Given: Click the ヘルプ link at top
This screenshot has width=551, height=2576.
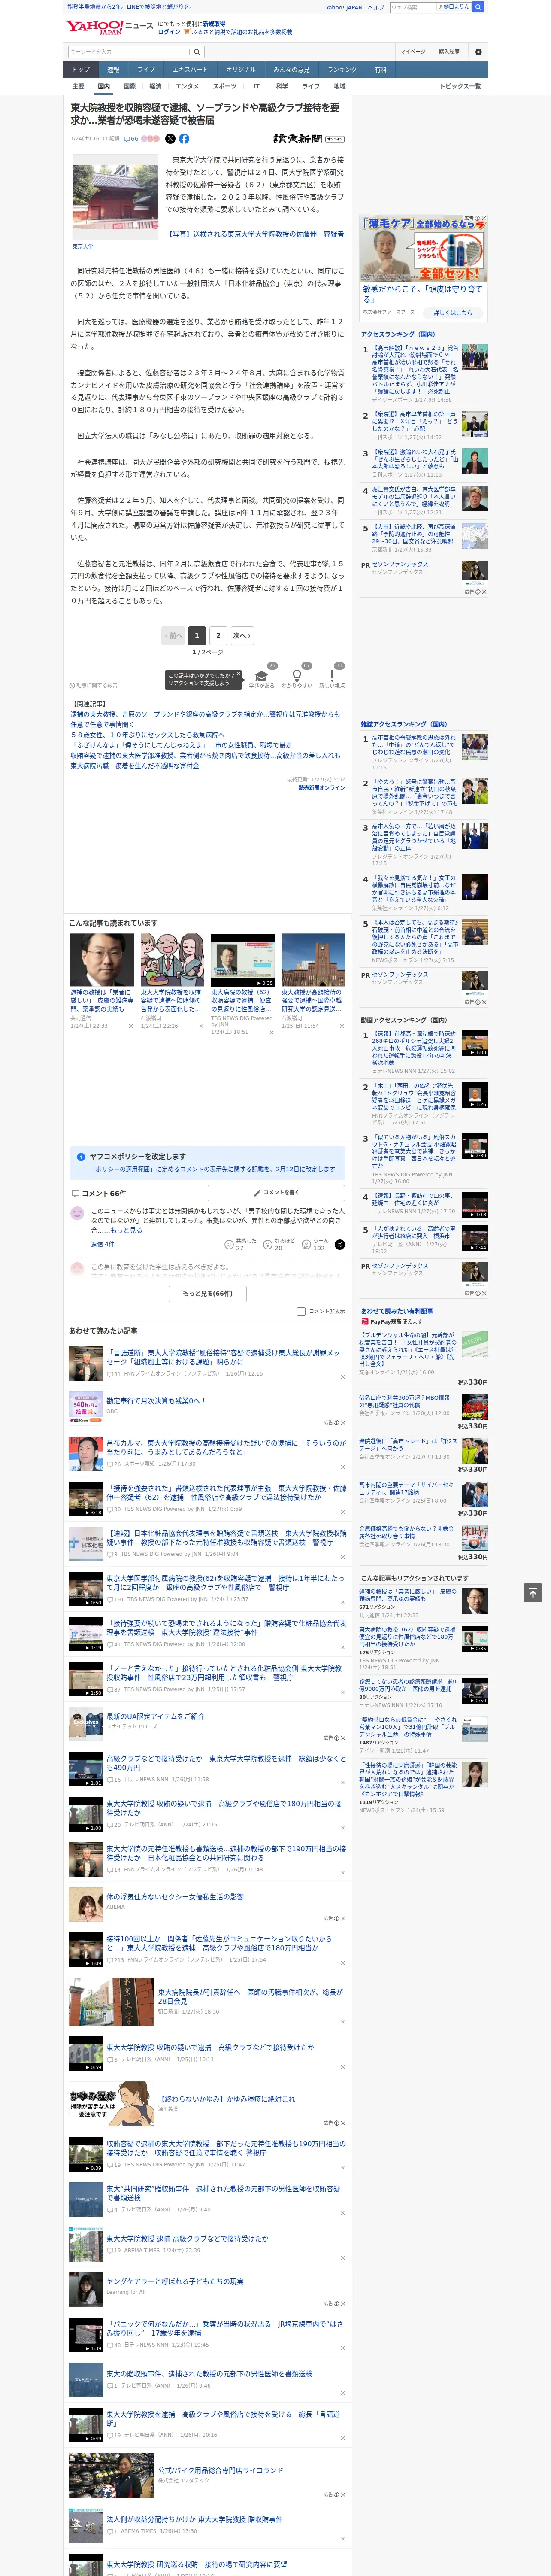Looking at the screenshot, I should click(x=376, y=7).
